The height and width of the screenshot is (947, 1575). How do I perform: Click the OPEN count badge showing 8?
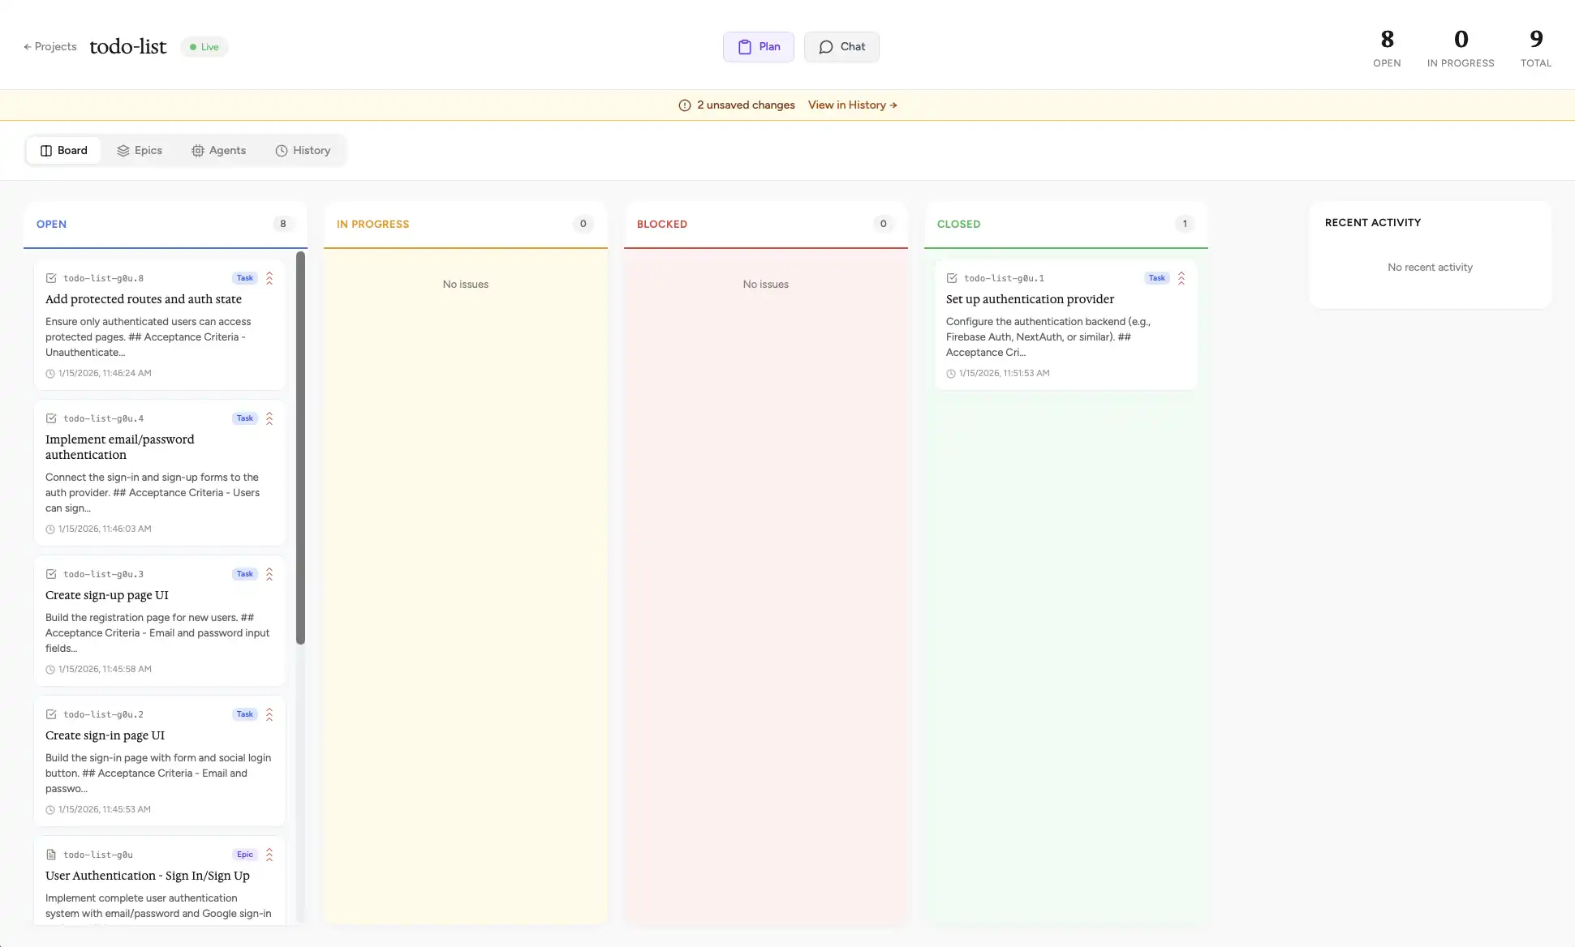click(283, 224)
